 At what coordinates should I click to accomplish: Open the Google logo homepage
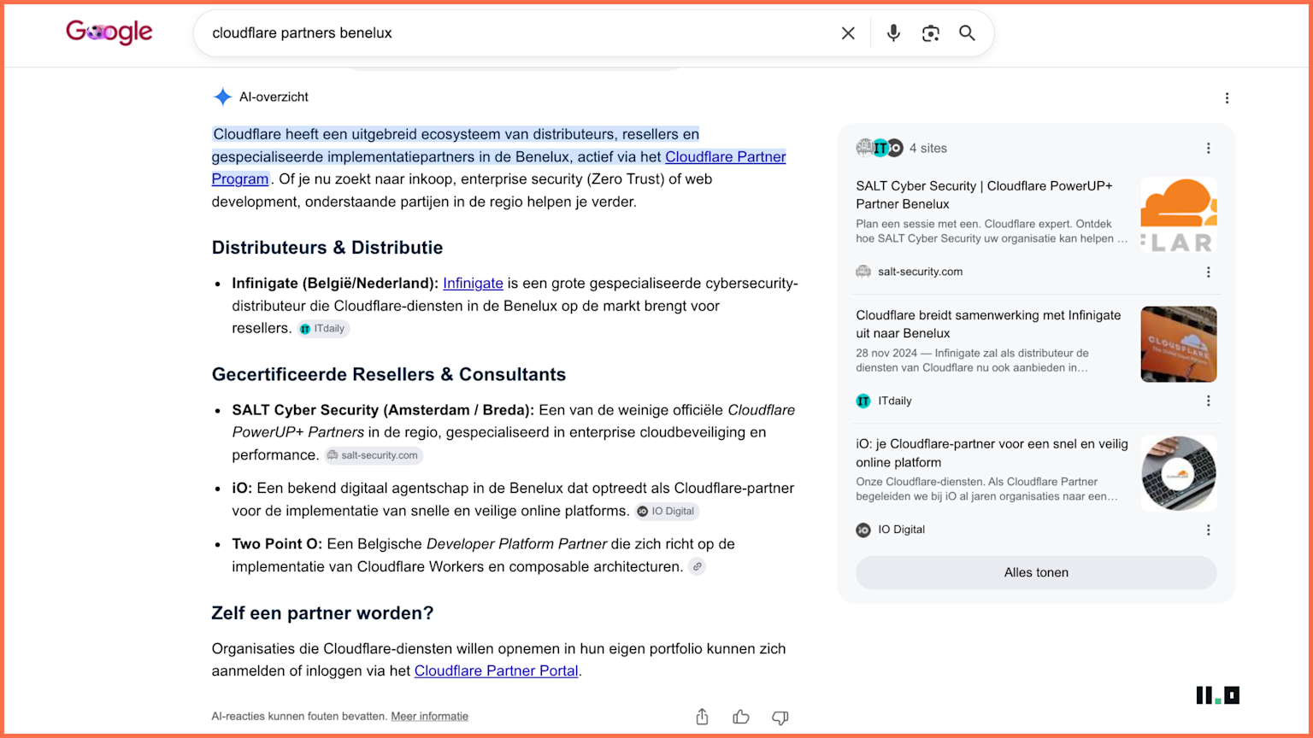pyautogui.click(x=109, y=32)
